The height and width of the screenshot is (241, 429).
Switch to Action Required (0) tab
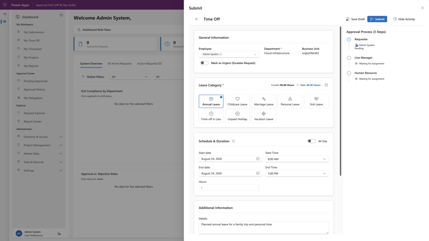coord(149,64)
